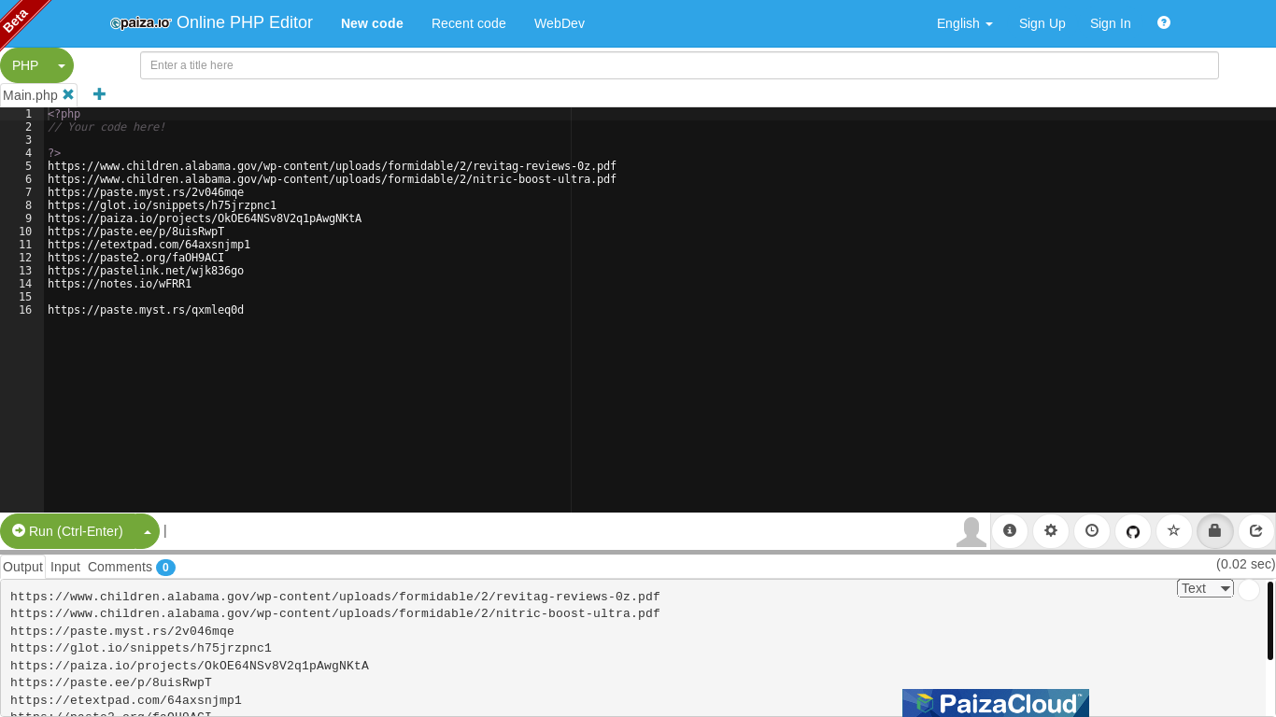Viewport: 1276px width, 717px height.
Task: Click the paste2.org line in editor
Action: click(135, 258)
